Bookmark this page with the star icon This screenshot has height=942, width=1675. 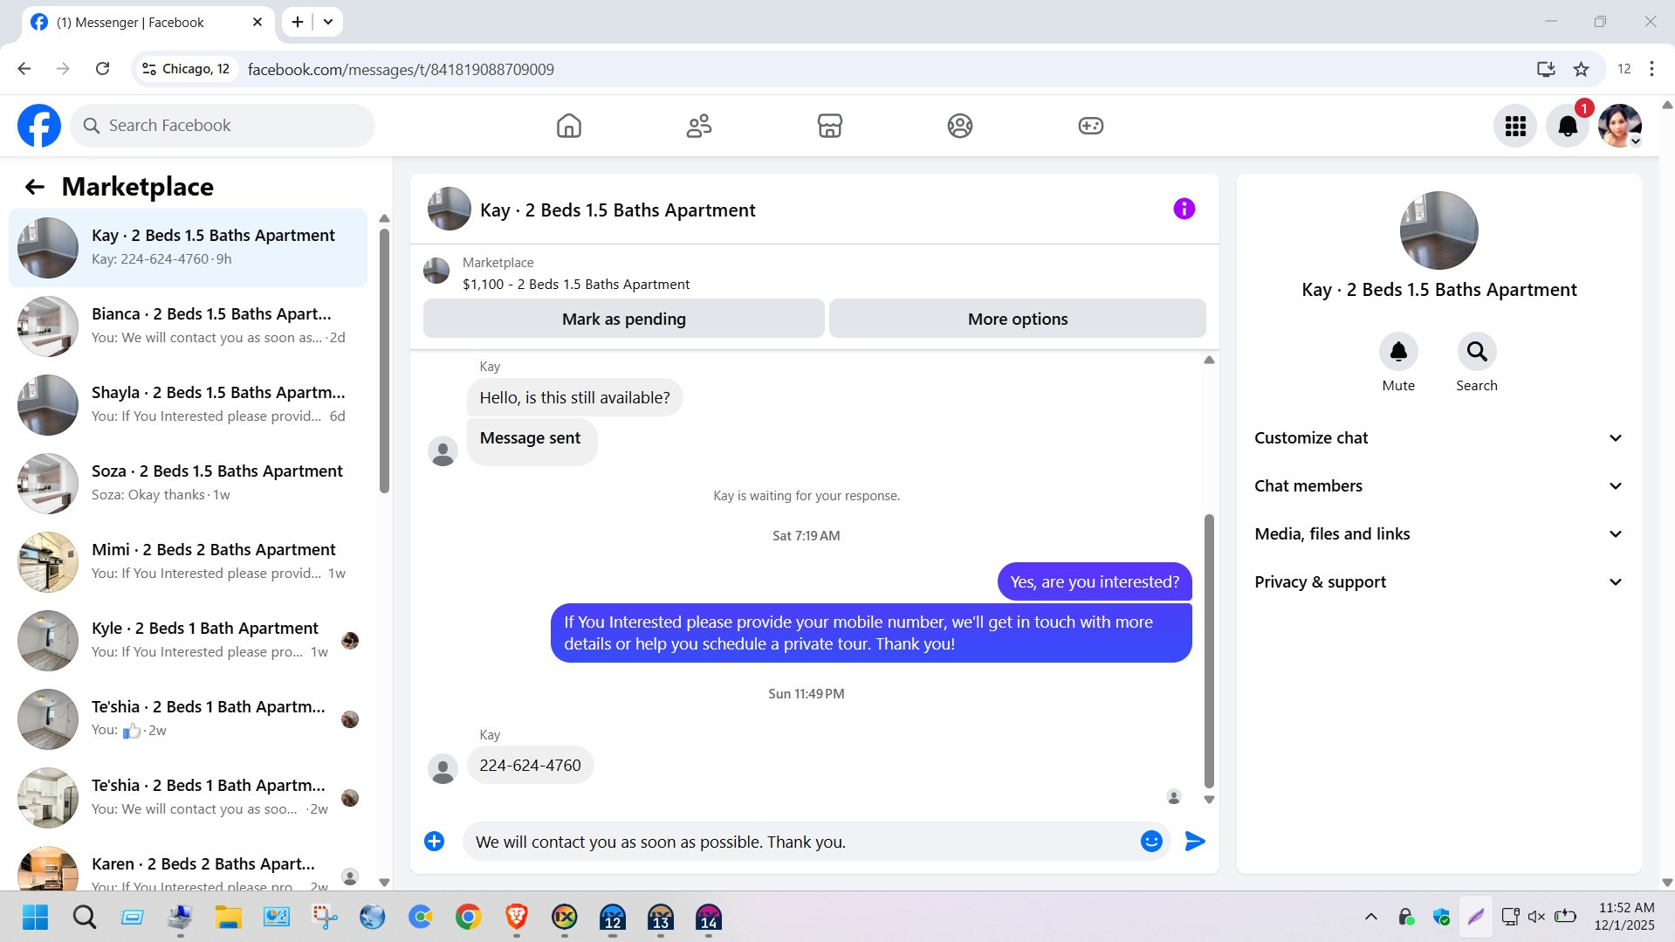1581,69
